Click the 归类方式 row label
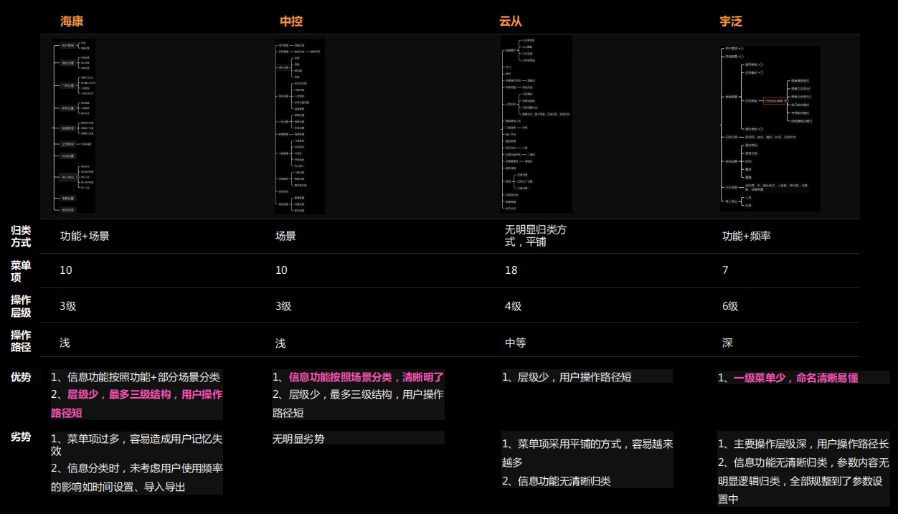 (x=21, y=237)
